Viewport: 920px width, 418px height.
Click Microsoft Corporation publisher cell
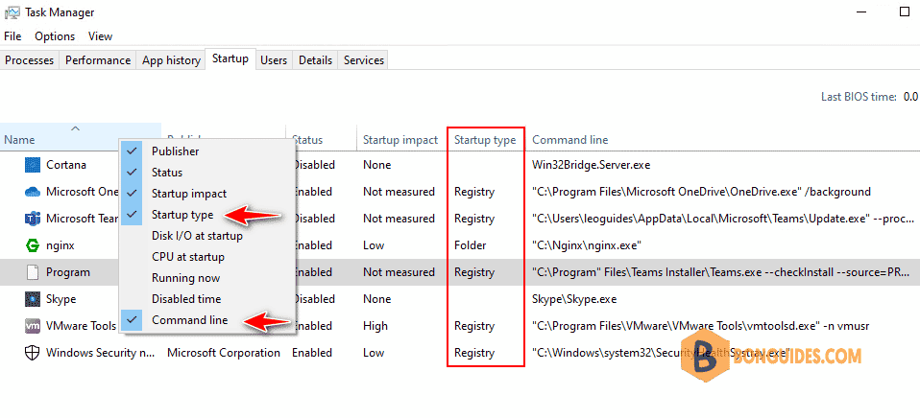coord(224,353)
